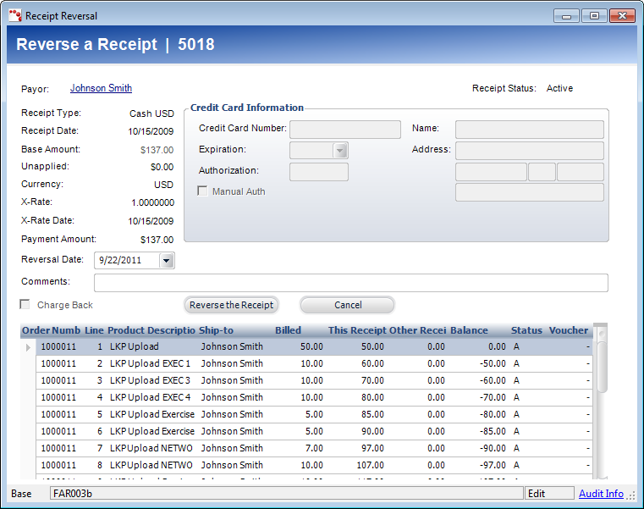Click the Product Description column header
Viewport: 644px width, 509px height.
tap(151, 330)
